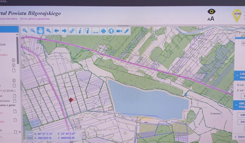Open the Strona starostwa link
Viewport: 245px width, 143px height.
[9, 19]
